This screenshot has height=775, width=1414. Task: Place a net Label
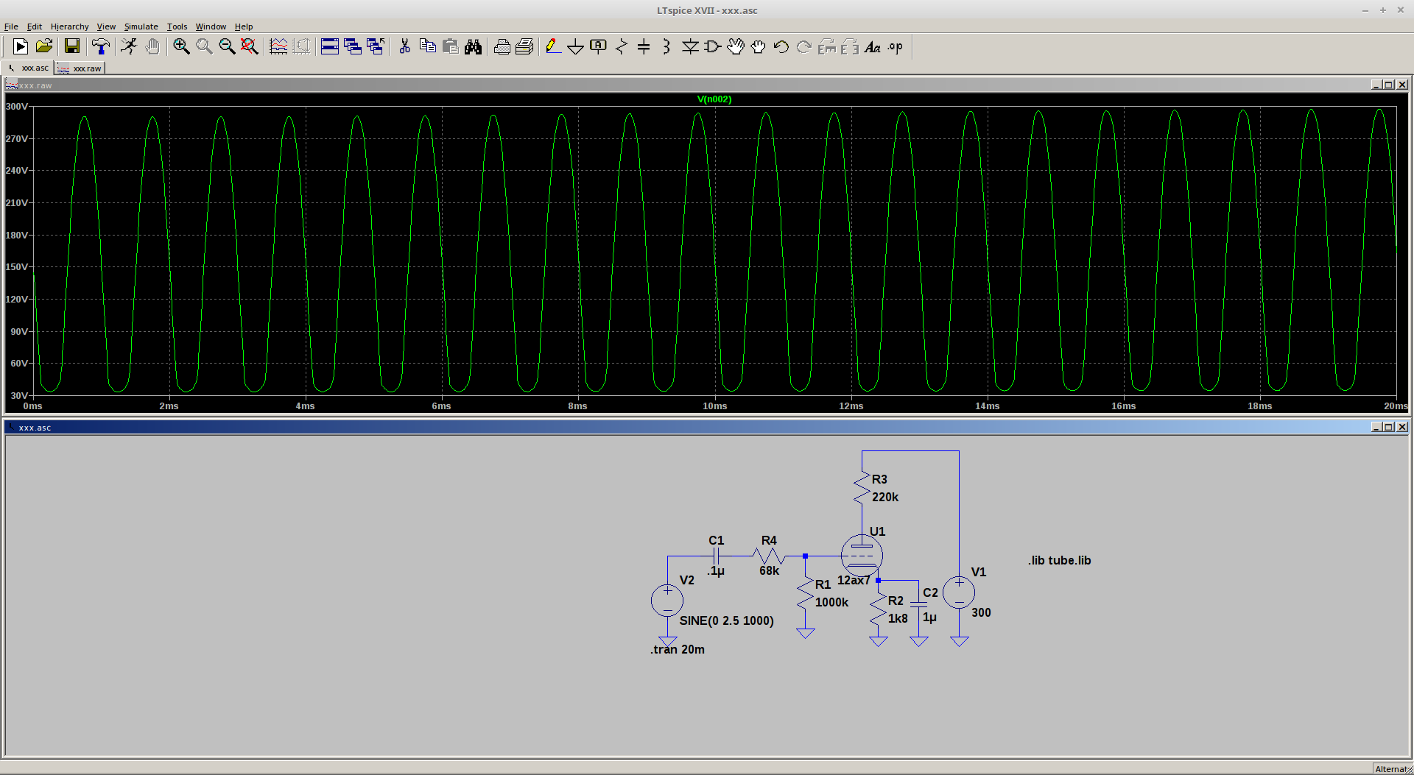599,47
